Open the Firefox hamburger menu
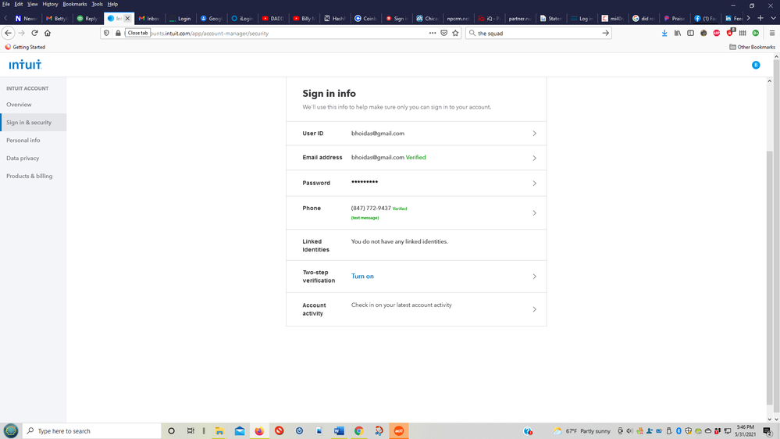780x439 pixels. coord(772,33)
